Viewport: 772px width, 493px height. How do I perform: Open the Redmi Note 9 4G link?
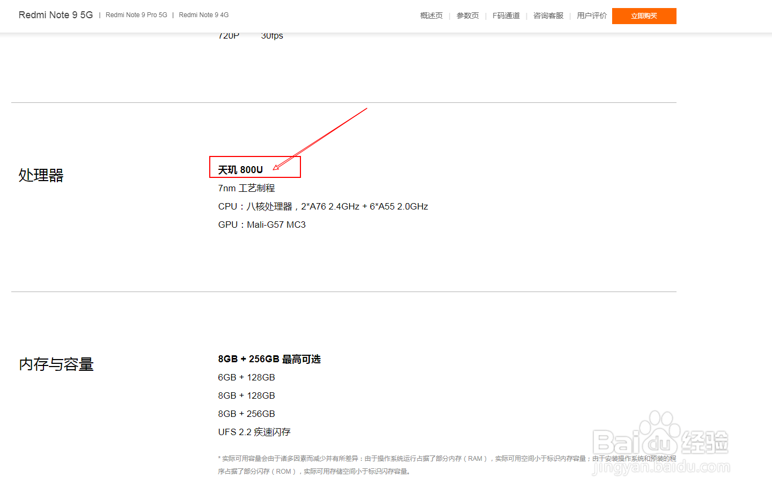click(204, 15)
